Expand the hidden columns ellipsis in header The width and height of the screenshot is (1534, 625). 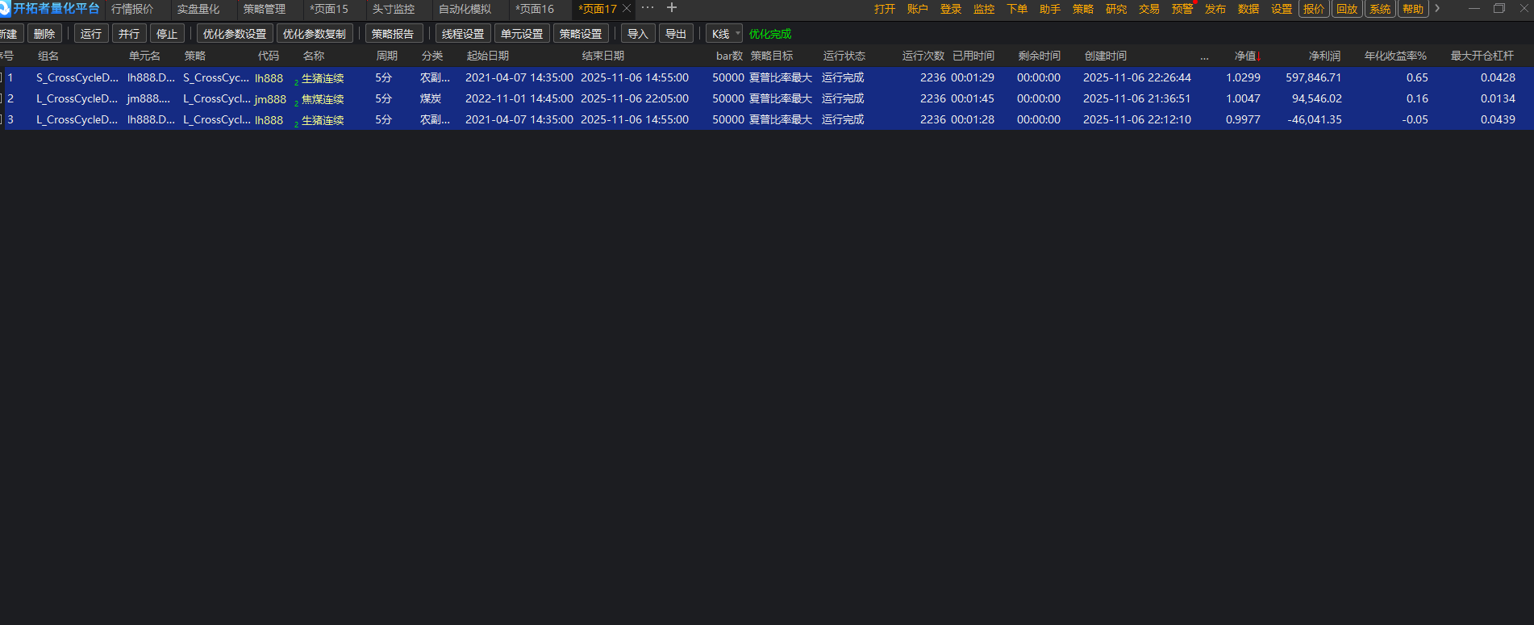tap(1204, 56)
